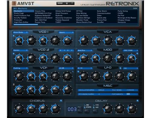The height and width of the screenshot is (118, 150).
Task: Choose the Warm Electric Pad preset
Action: tap(84, 22)
